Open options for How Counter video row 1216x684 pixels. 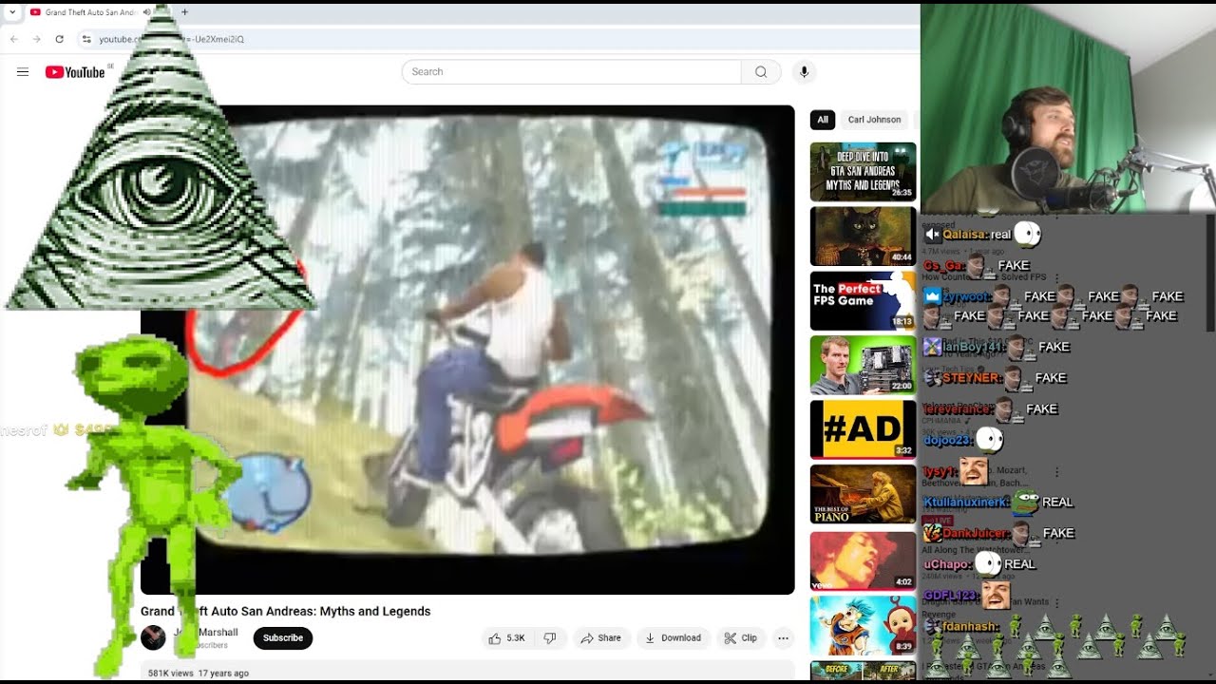pos(1056,277)
